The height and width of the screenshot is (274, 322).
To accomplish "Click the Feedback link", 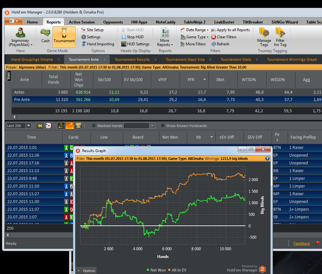I will tap(301, 243).
